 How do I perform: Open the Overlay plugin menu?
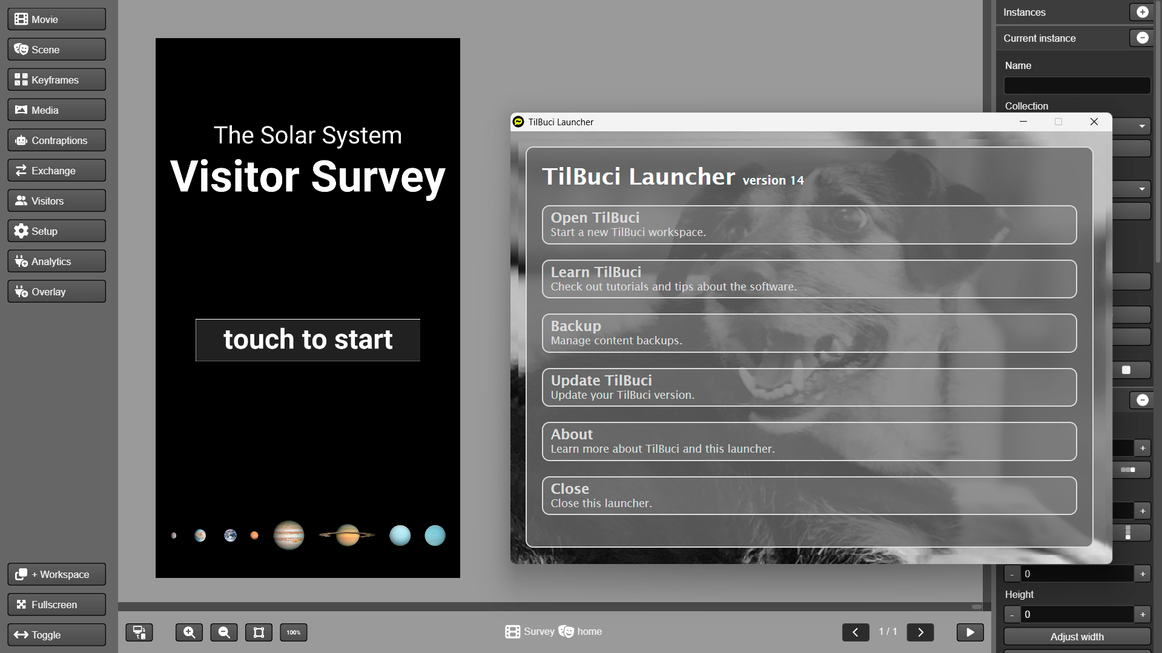(x=57, y=292)
